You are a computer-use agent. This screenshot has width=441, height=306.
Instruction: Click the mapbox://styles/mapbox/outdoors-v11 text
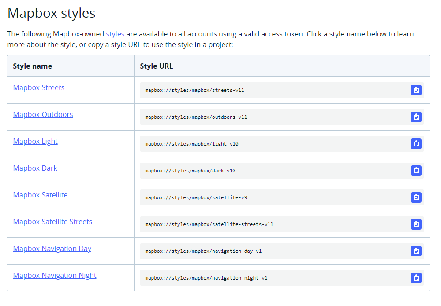[196, 117]
